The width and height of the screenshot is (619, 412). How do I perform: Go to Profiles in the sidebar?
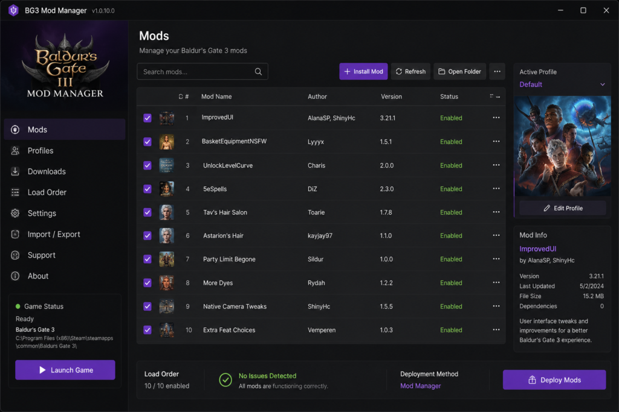point(65,150)
